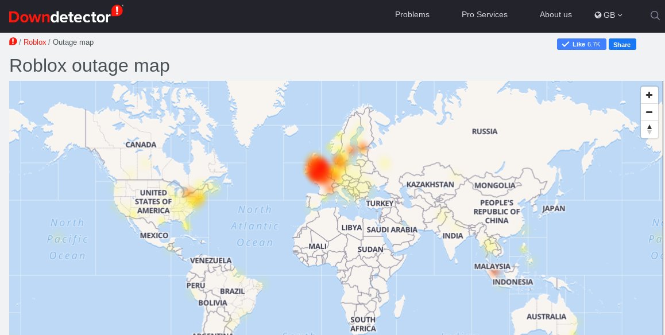The height and width of the screenshot is (335, 665).
Task: Open the Pro Services menu
Action: click(x=484, y=15)
